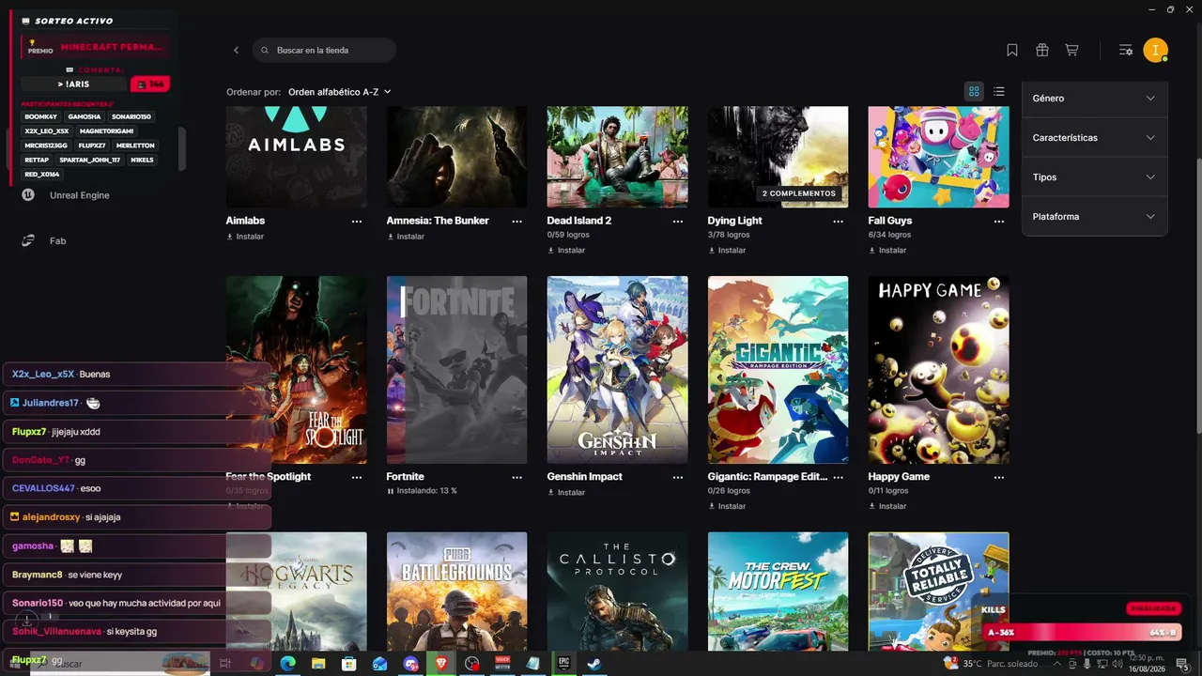Click the Fab logo icon in sidebar

[x=29, y=240]
